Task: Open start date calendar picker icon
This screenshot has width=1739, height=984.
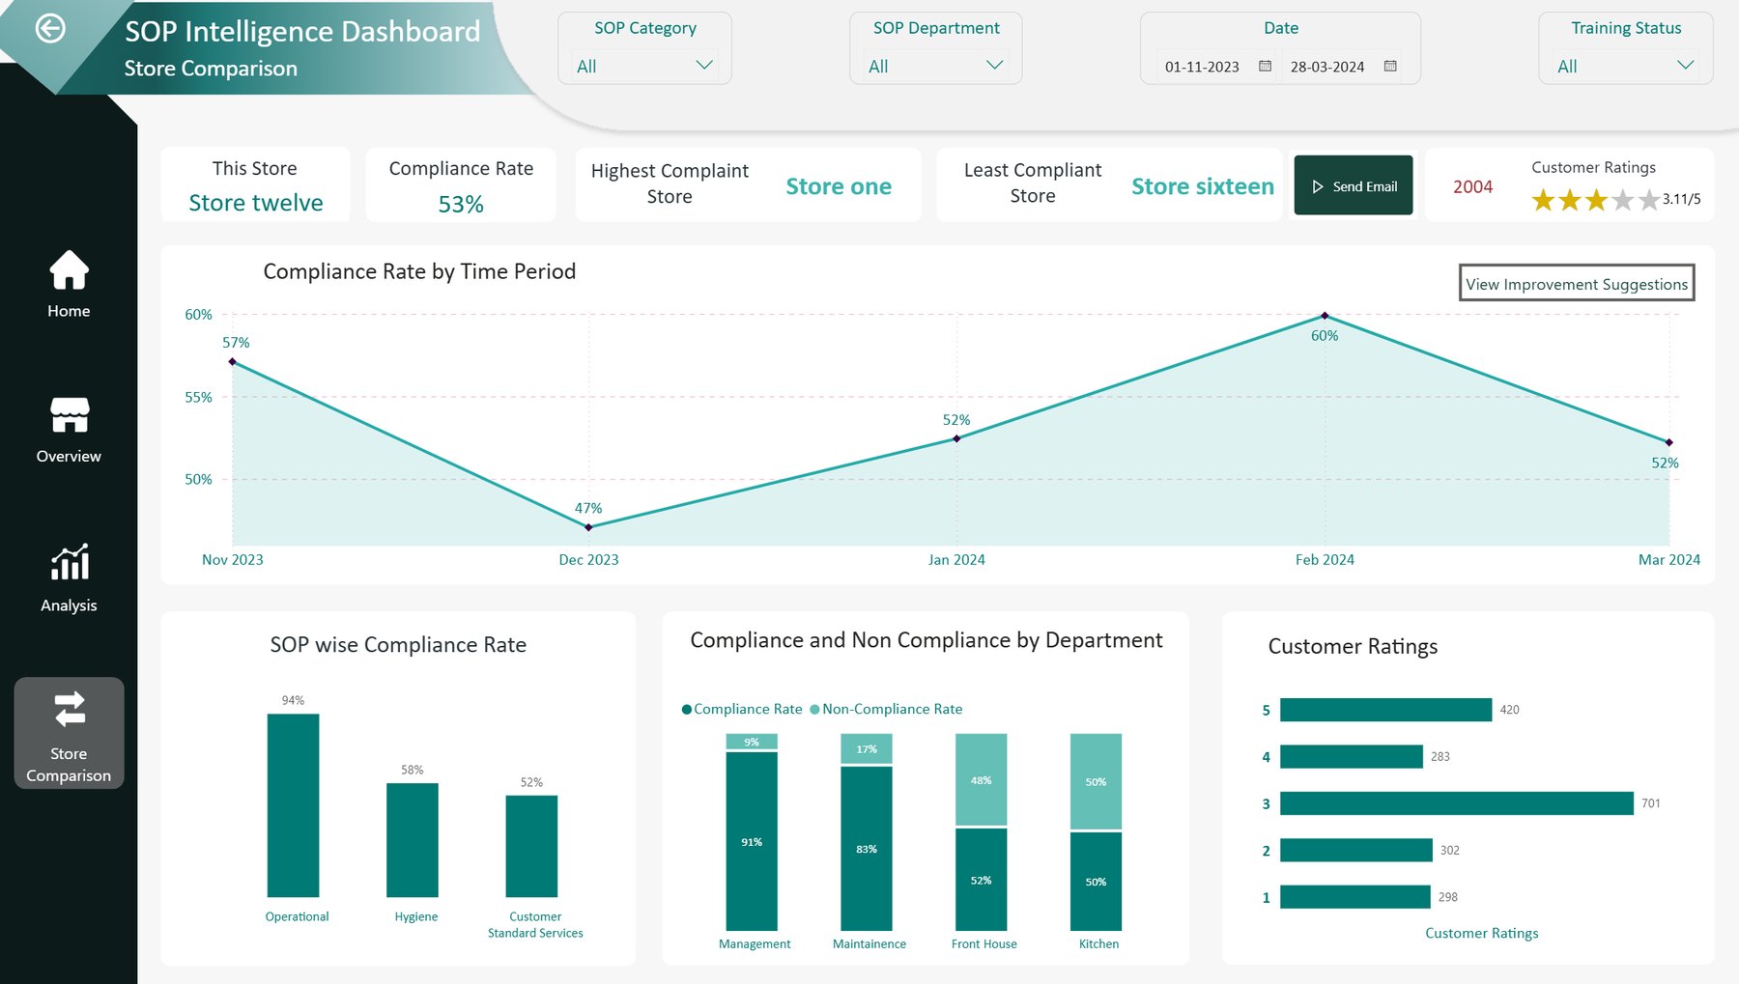Action: tap(1265, 66)
